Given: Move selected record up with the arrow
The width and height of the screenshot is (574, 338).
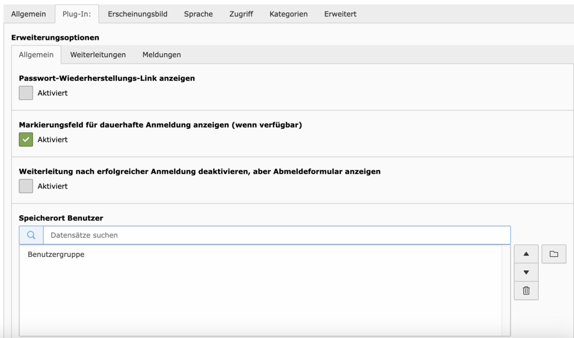Looking at the screenshot, I should click(x=526, y=254).
